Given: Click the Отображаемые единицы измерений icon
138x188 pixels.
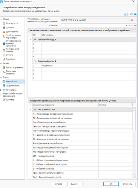Looking at the screenshot, I should (x=4, y=43).
